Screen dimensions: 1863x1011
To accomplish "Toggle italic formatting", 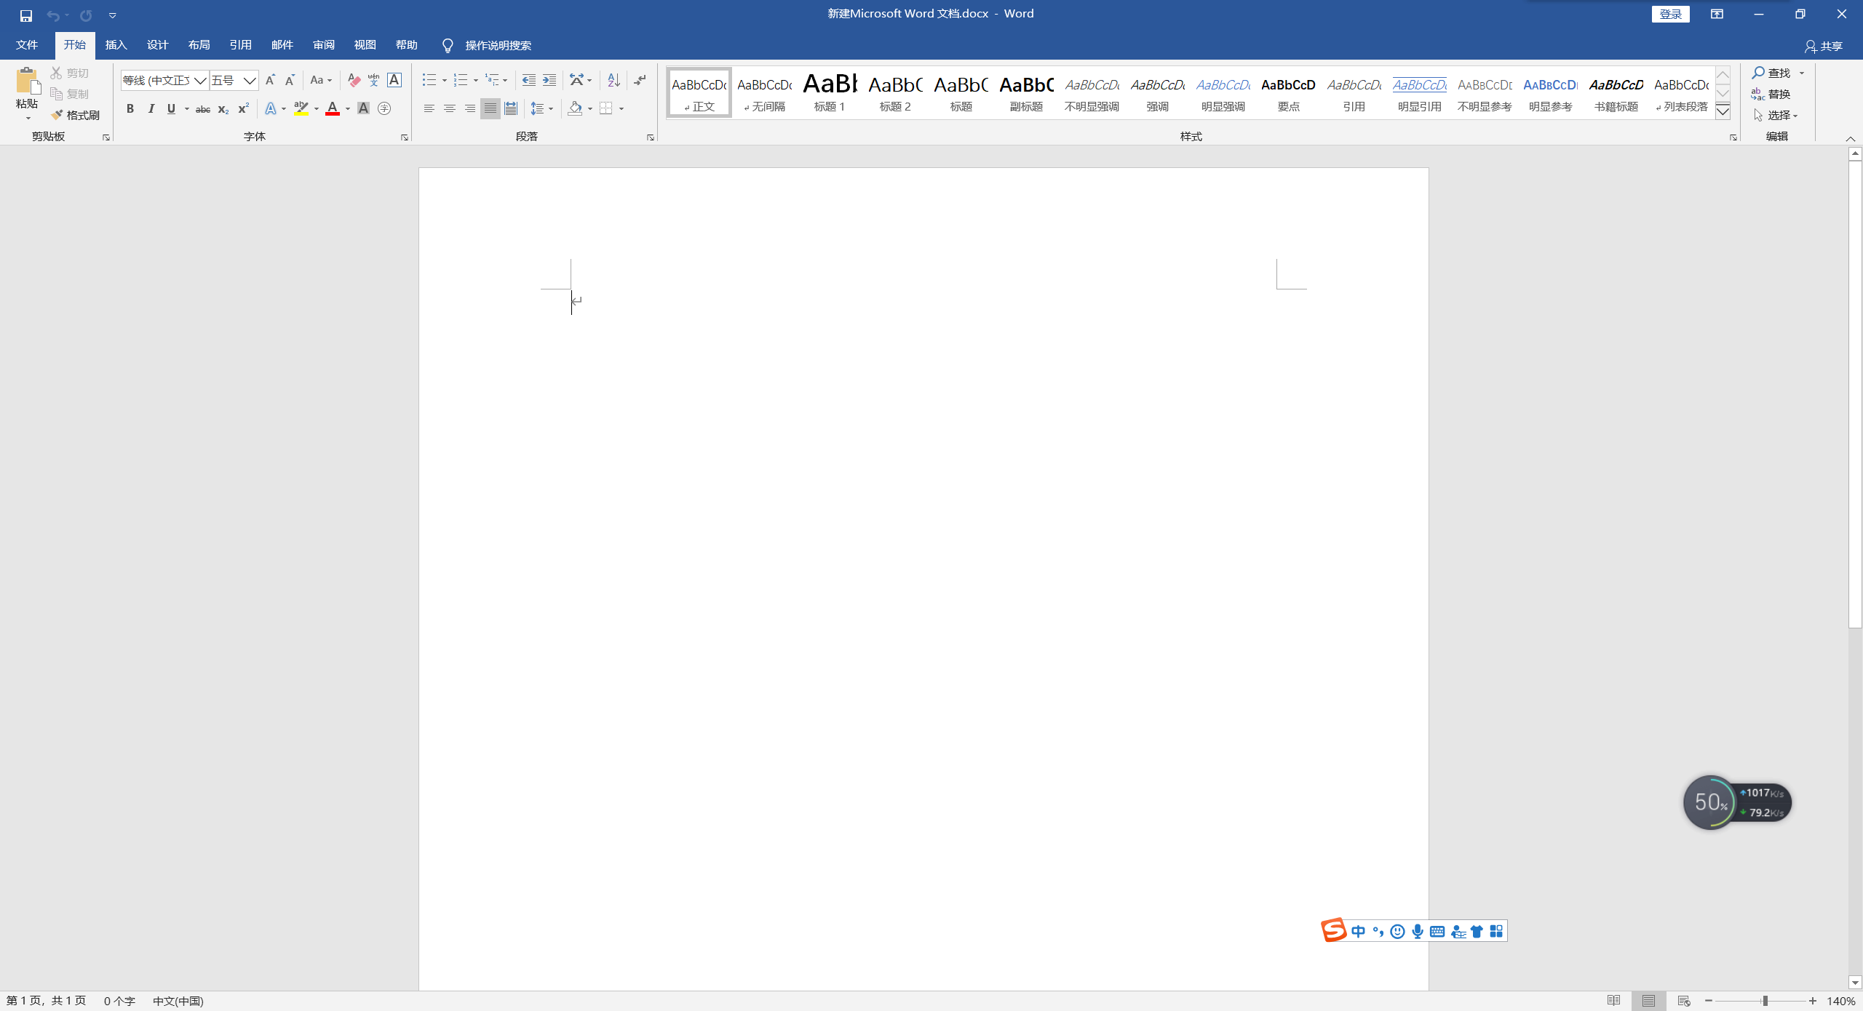I will point(151,108).
